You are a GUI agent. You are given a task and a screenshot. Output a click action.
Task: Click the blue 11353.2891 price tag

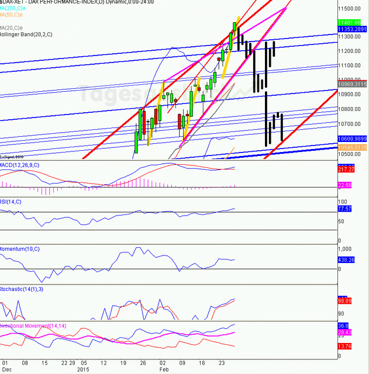[352, 28]
